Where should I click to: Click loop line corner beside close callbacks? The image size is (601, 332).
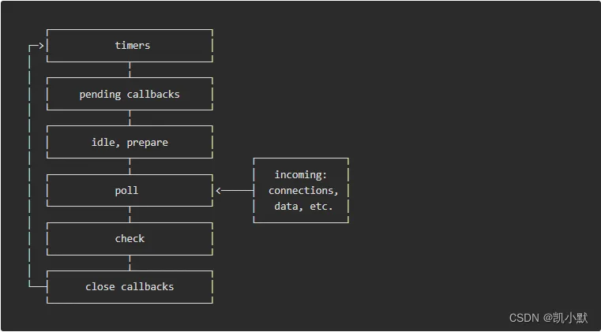click(x=30, y=286)
